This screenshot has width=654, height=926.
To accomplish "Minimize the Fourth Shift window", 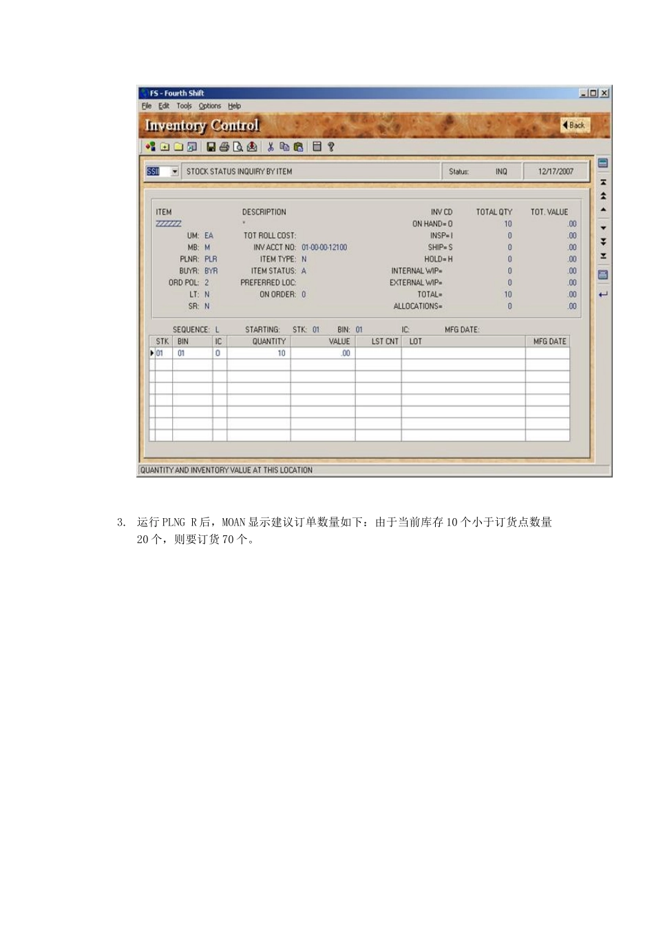I will pos(583,93).
